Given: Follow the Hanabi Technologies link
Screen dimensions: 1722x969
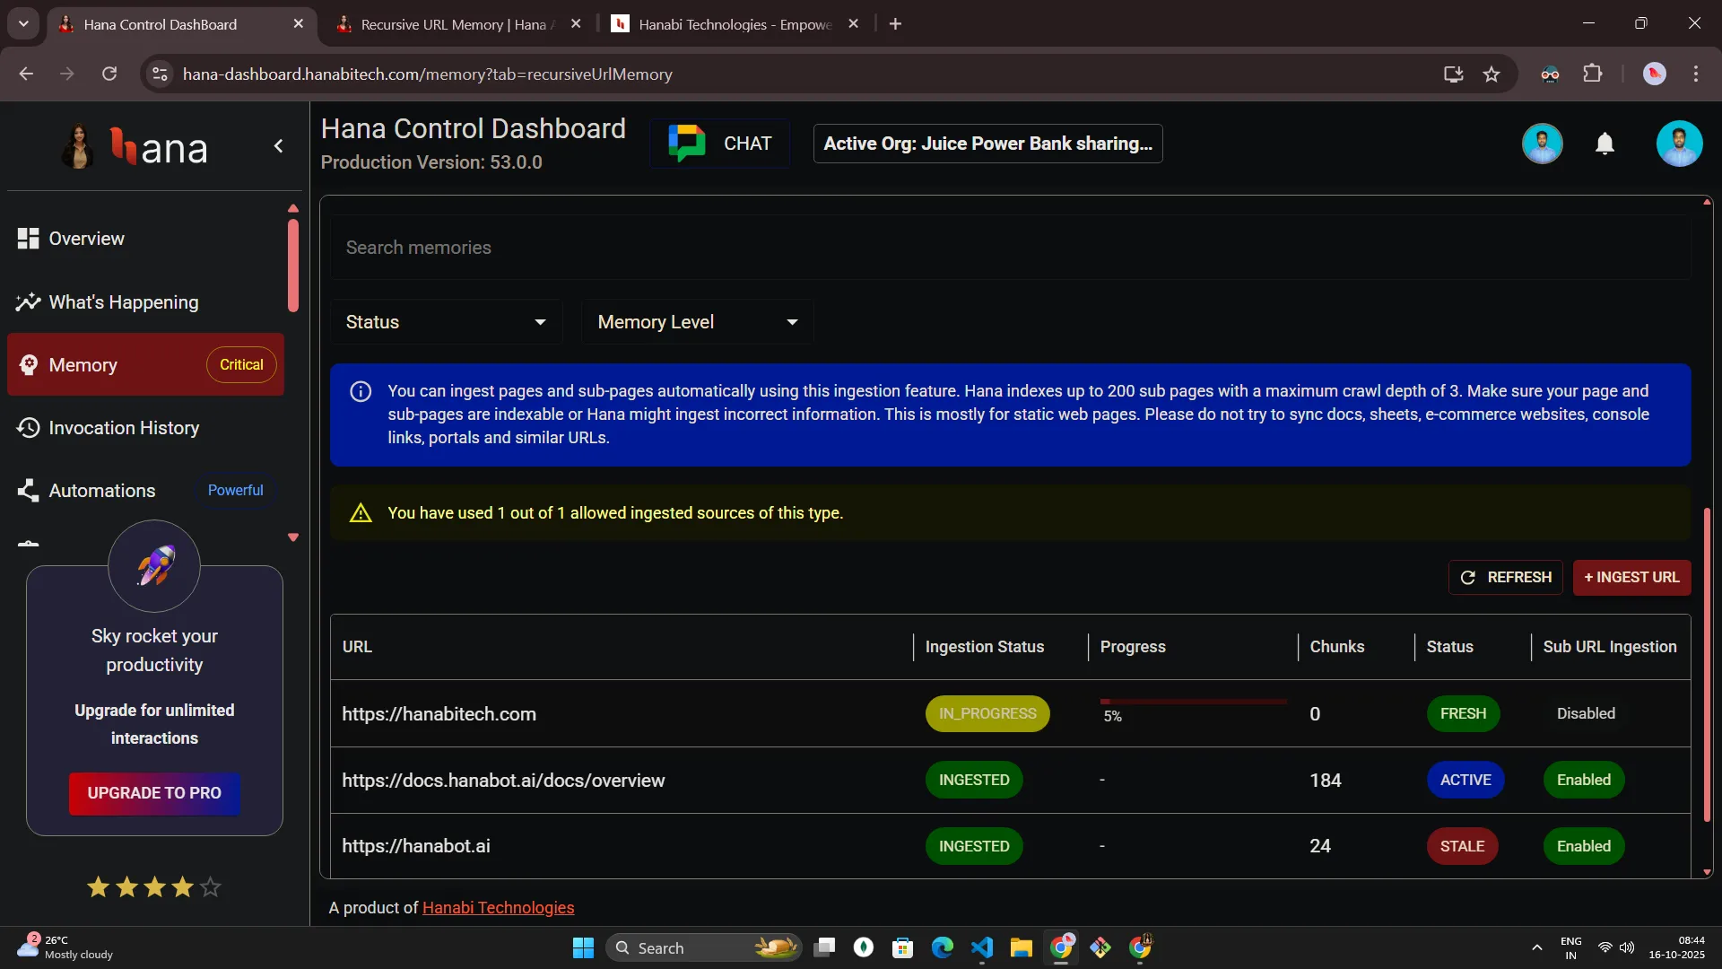Looking at the screenshot, I should [498, 908].
